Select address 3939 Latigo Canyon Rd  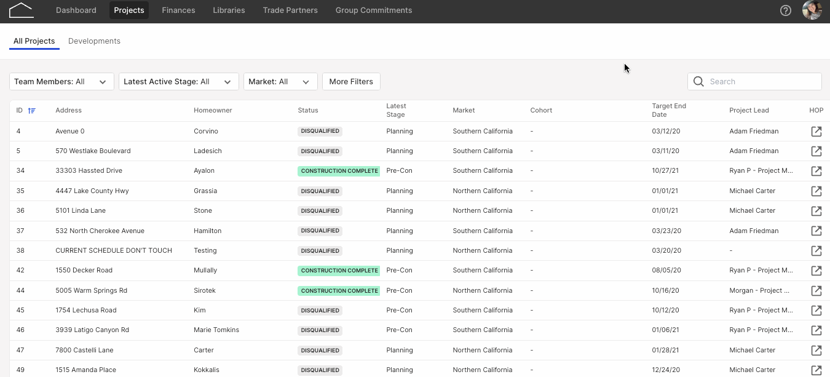(92, 330)
